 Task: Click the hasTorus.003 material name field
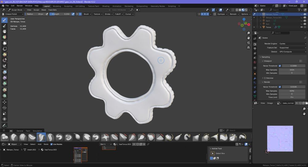pyautogui.click(x=125, y=144)
